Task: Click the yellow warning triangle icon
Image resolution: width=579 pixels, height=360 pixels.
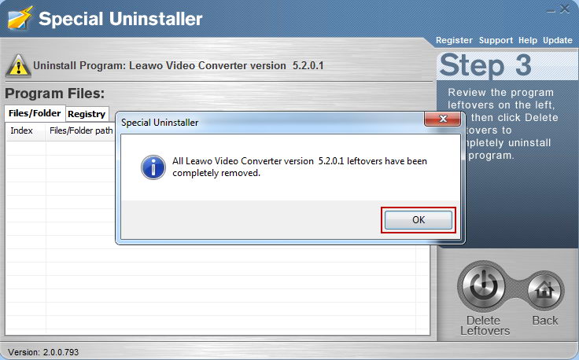Action: [x=18, y=66]
